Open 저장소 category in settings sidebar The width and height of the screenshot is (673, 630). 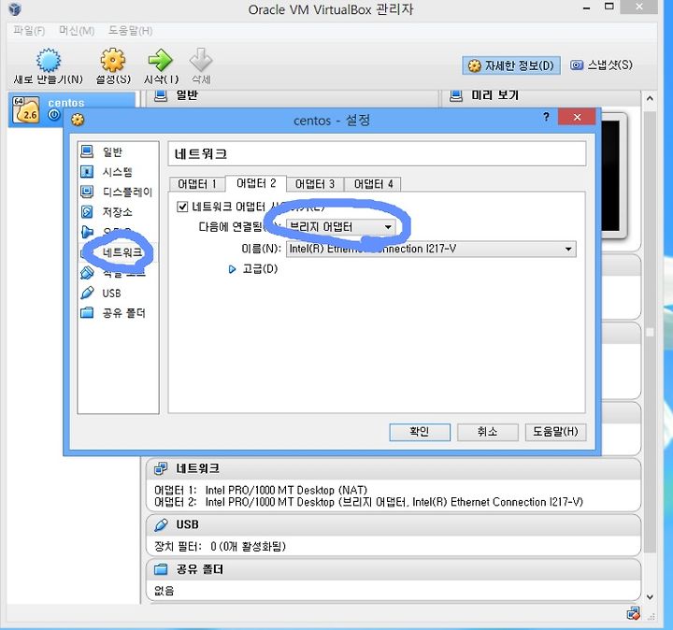coord(117,212)
